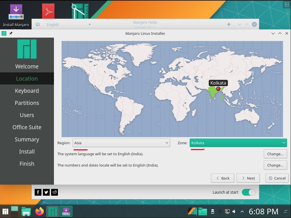Click the Next button
This screenshot has width=291, height=218.
click(x=248, y=178)
